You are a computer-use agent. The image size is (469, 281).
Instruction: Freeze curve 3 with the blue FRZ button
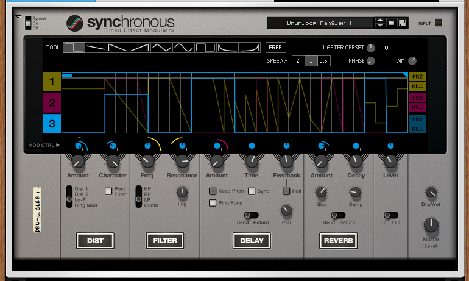(x=418, y=119)
